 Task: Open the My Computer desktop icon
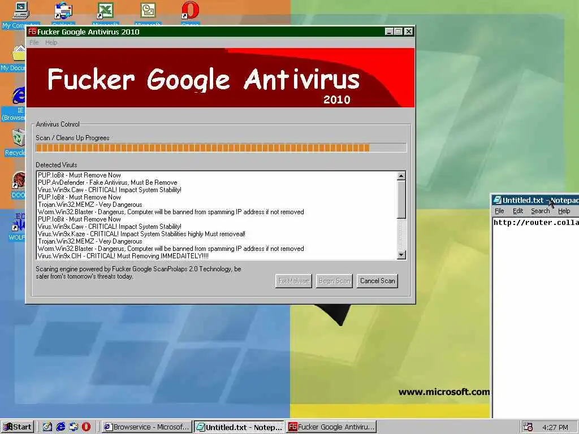20,11
